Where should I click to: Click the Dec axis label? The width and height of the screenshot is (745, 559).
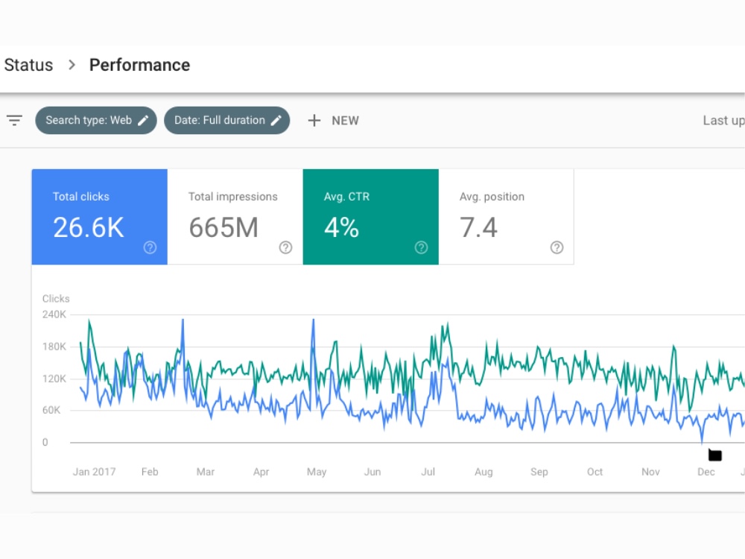click(706, 472)
